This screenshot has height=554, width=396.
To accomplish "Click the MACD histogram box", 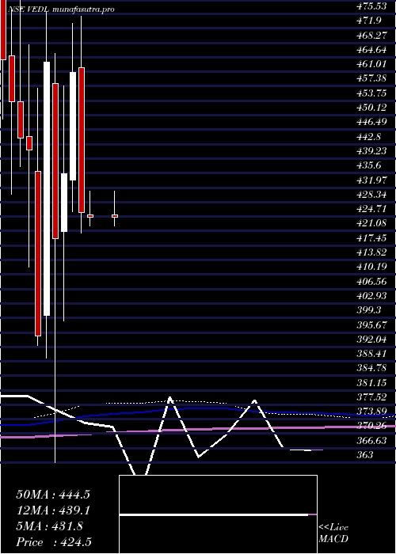I will click(218, 514).
